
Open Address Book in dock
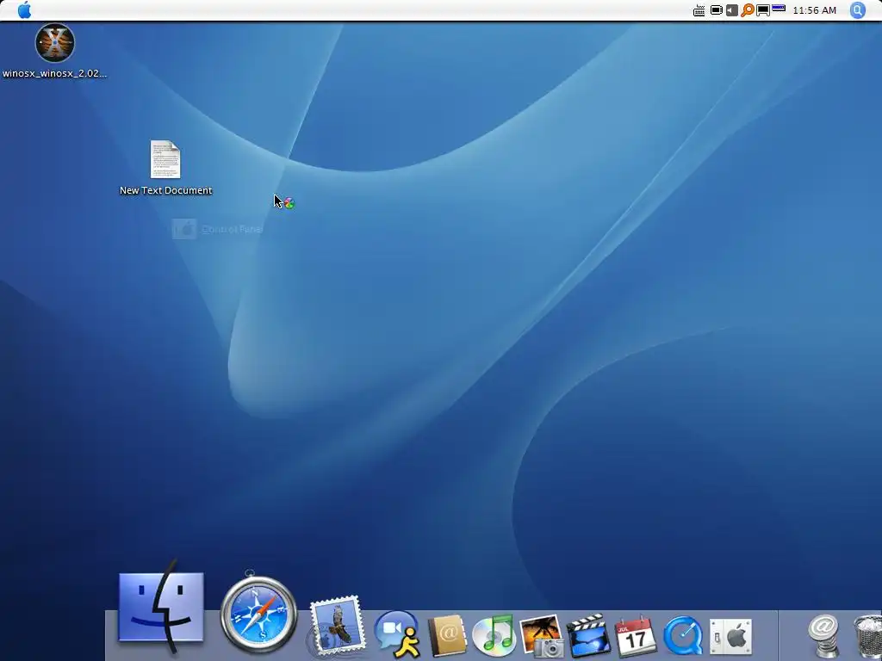click(447, 636)
